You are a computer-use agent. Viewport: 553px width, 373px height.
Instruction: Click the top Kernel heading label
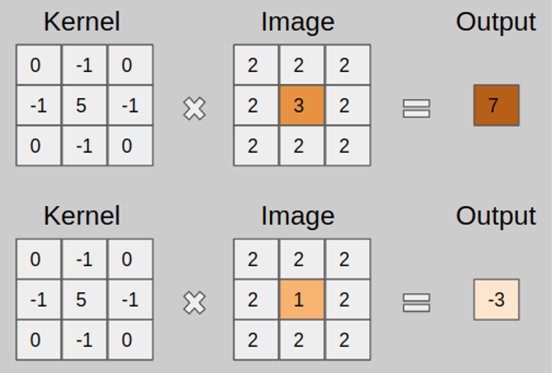82,22
